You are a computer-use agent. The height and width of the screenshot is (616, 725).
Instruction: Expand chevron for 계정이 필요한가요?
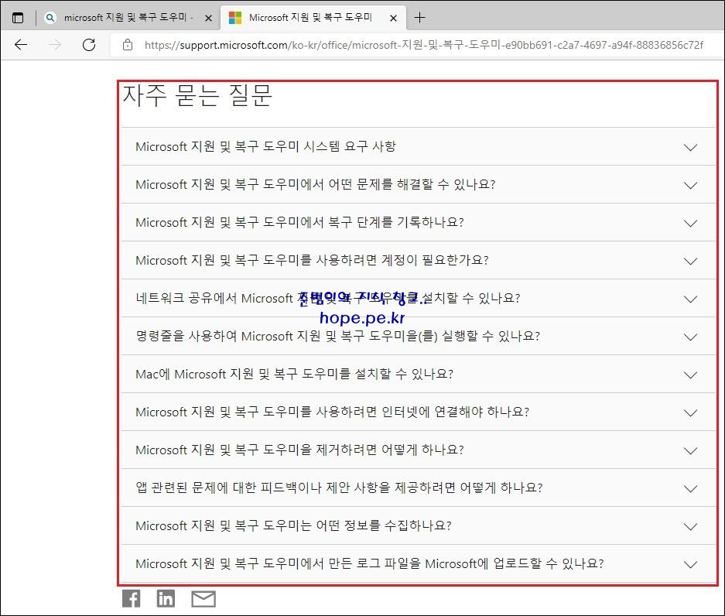[690, 262]
